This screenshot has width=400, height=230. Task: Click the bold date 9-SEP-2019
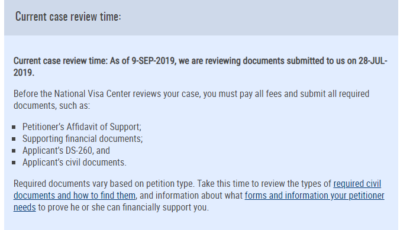154,61
